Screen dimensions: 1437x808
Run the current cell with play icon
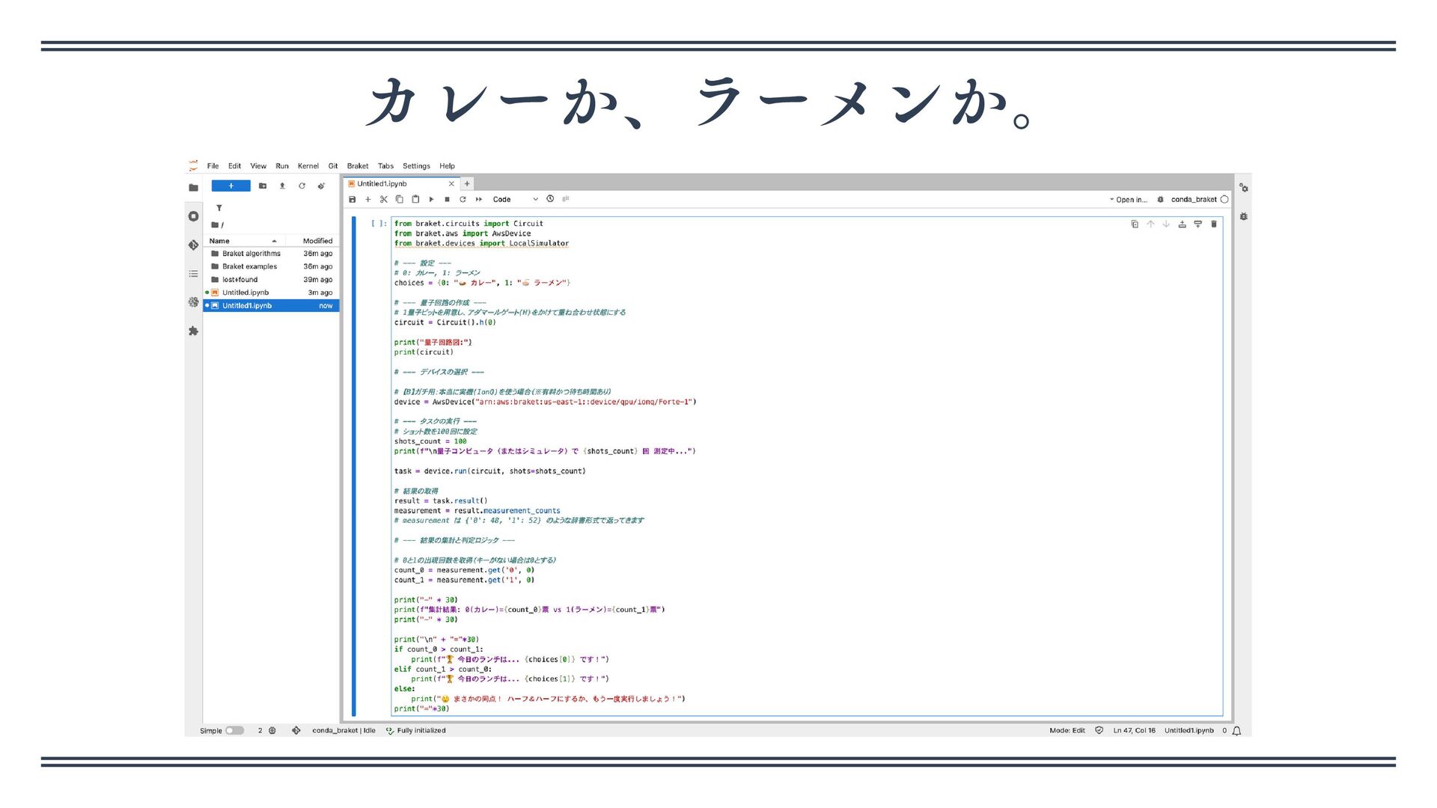click(431, 200)
